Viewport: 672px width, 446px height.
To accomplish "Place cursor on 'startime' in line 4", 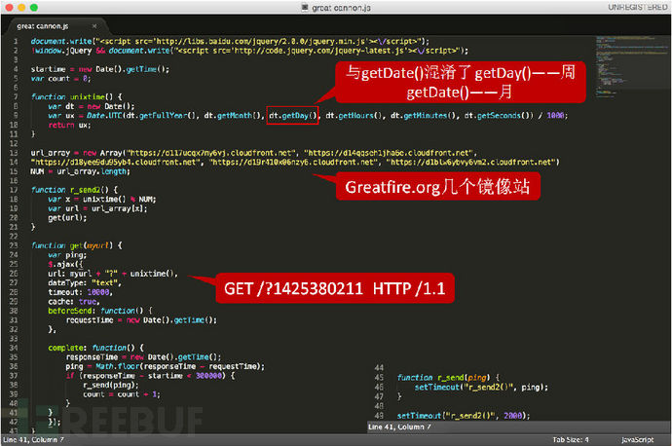I will [x=48, y=69].
